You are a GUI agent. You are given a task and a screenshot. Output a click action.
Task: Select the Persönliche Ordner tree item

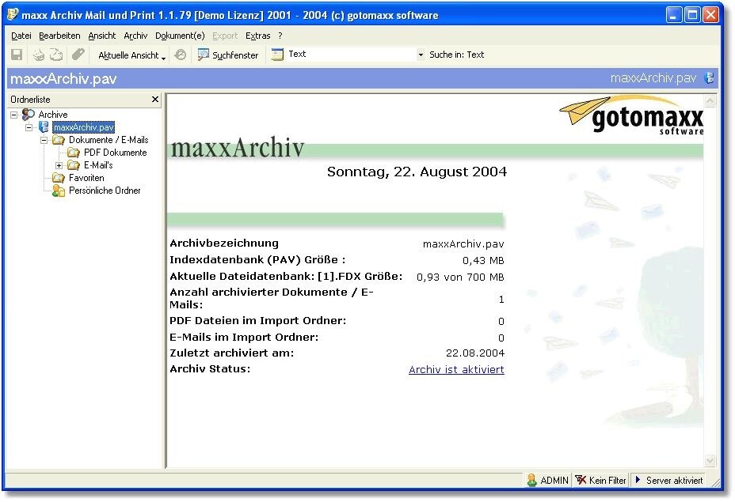(105, 191)
